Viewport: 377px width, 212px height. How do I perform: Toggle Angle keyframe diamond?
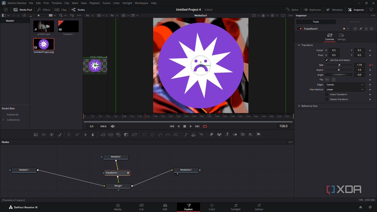(370, 75)
